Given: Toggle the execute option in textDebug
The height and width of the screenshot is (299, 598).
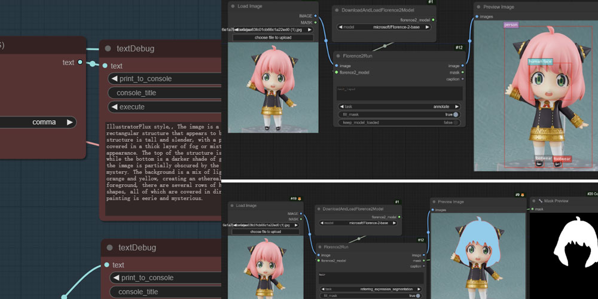Looking at the screenshot, I should [164, 107].
